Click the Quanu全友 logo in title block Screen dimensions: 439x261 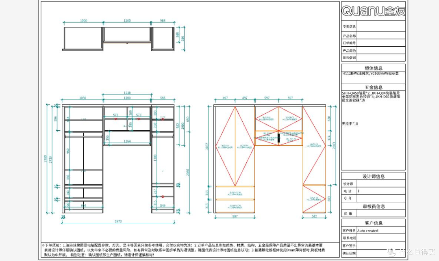point(373,11)
